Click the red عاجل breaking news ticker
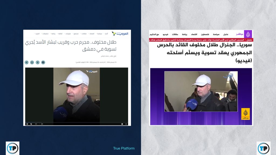 pos(201,40)
